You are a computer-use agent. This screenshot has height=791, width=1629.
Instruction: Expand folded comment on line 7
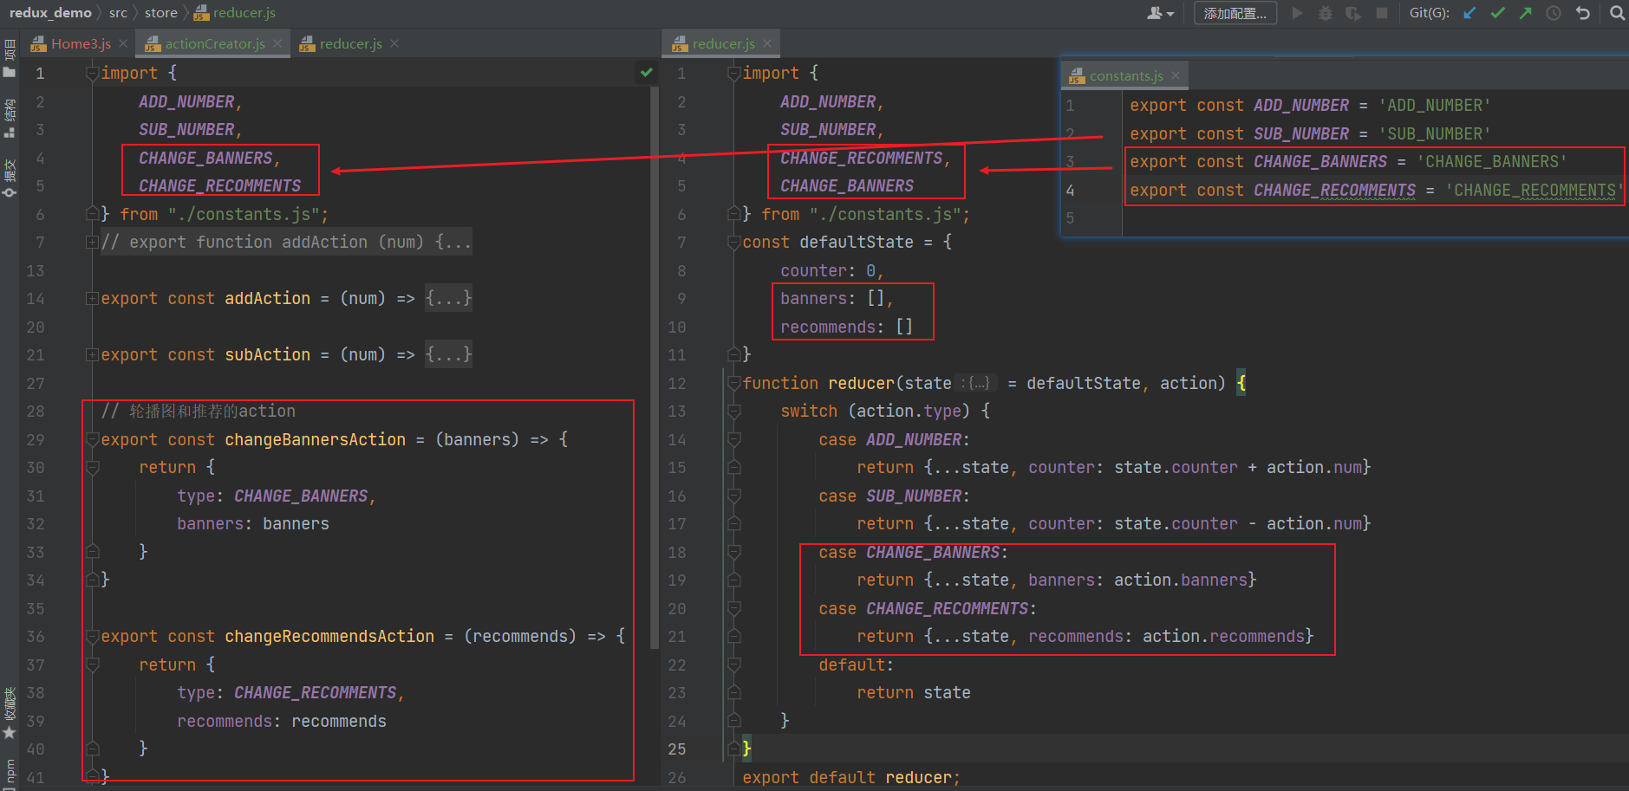coord(92,243)
